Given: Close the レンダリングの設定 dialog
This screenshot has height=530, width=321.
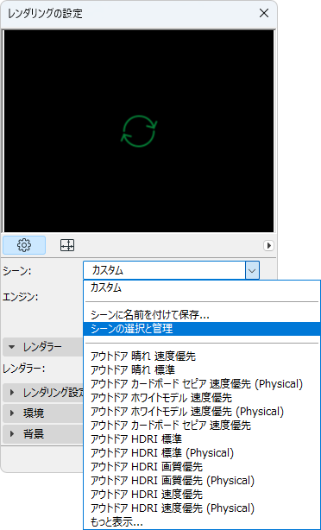Looking at the screenshot, I should (264, 14).
